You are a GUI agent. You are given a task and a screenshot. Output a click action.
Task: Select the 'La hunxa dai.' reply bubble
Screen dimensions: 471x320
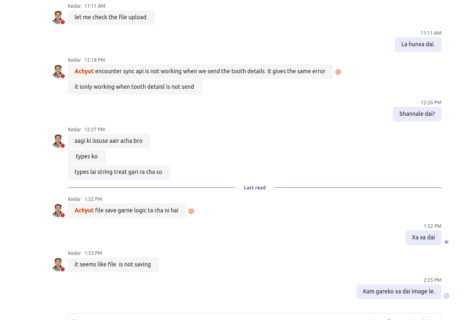point(418,44)
